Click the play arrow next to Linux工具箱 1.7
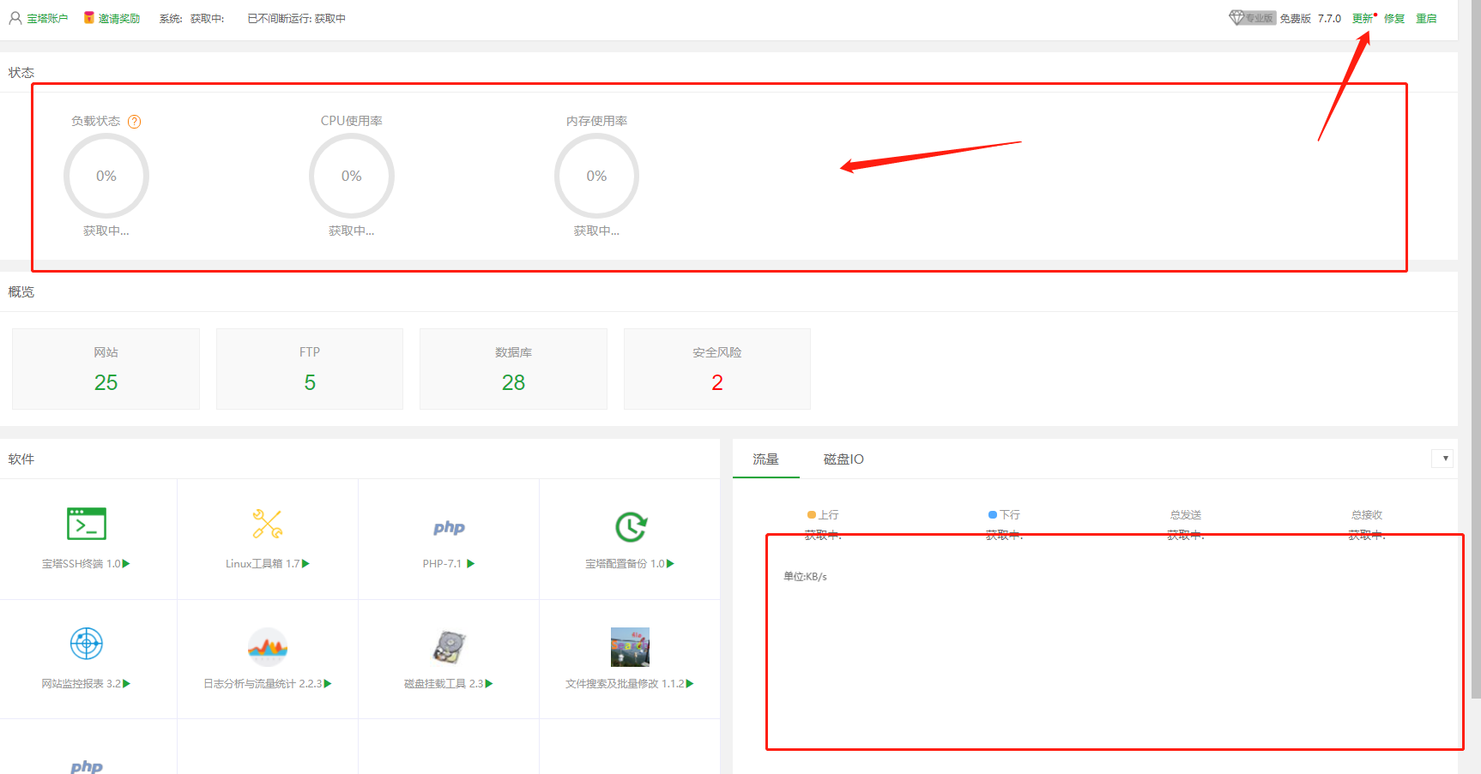Image resolution: width=1481 pixels, height=774 pixels. (306, 563)
